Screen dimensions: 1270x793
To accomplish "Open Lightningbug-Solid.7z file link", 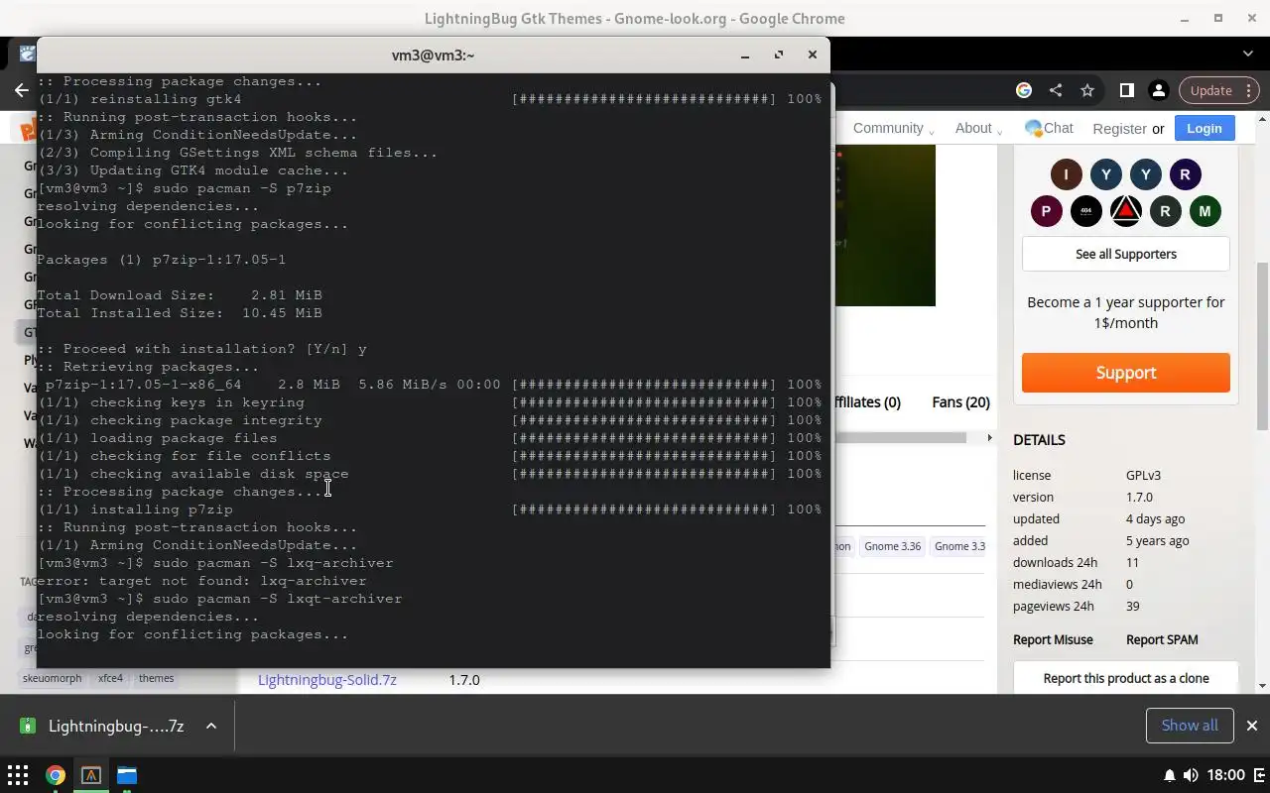I will click(x=327, y=680).
